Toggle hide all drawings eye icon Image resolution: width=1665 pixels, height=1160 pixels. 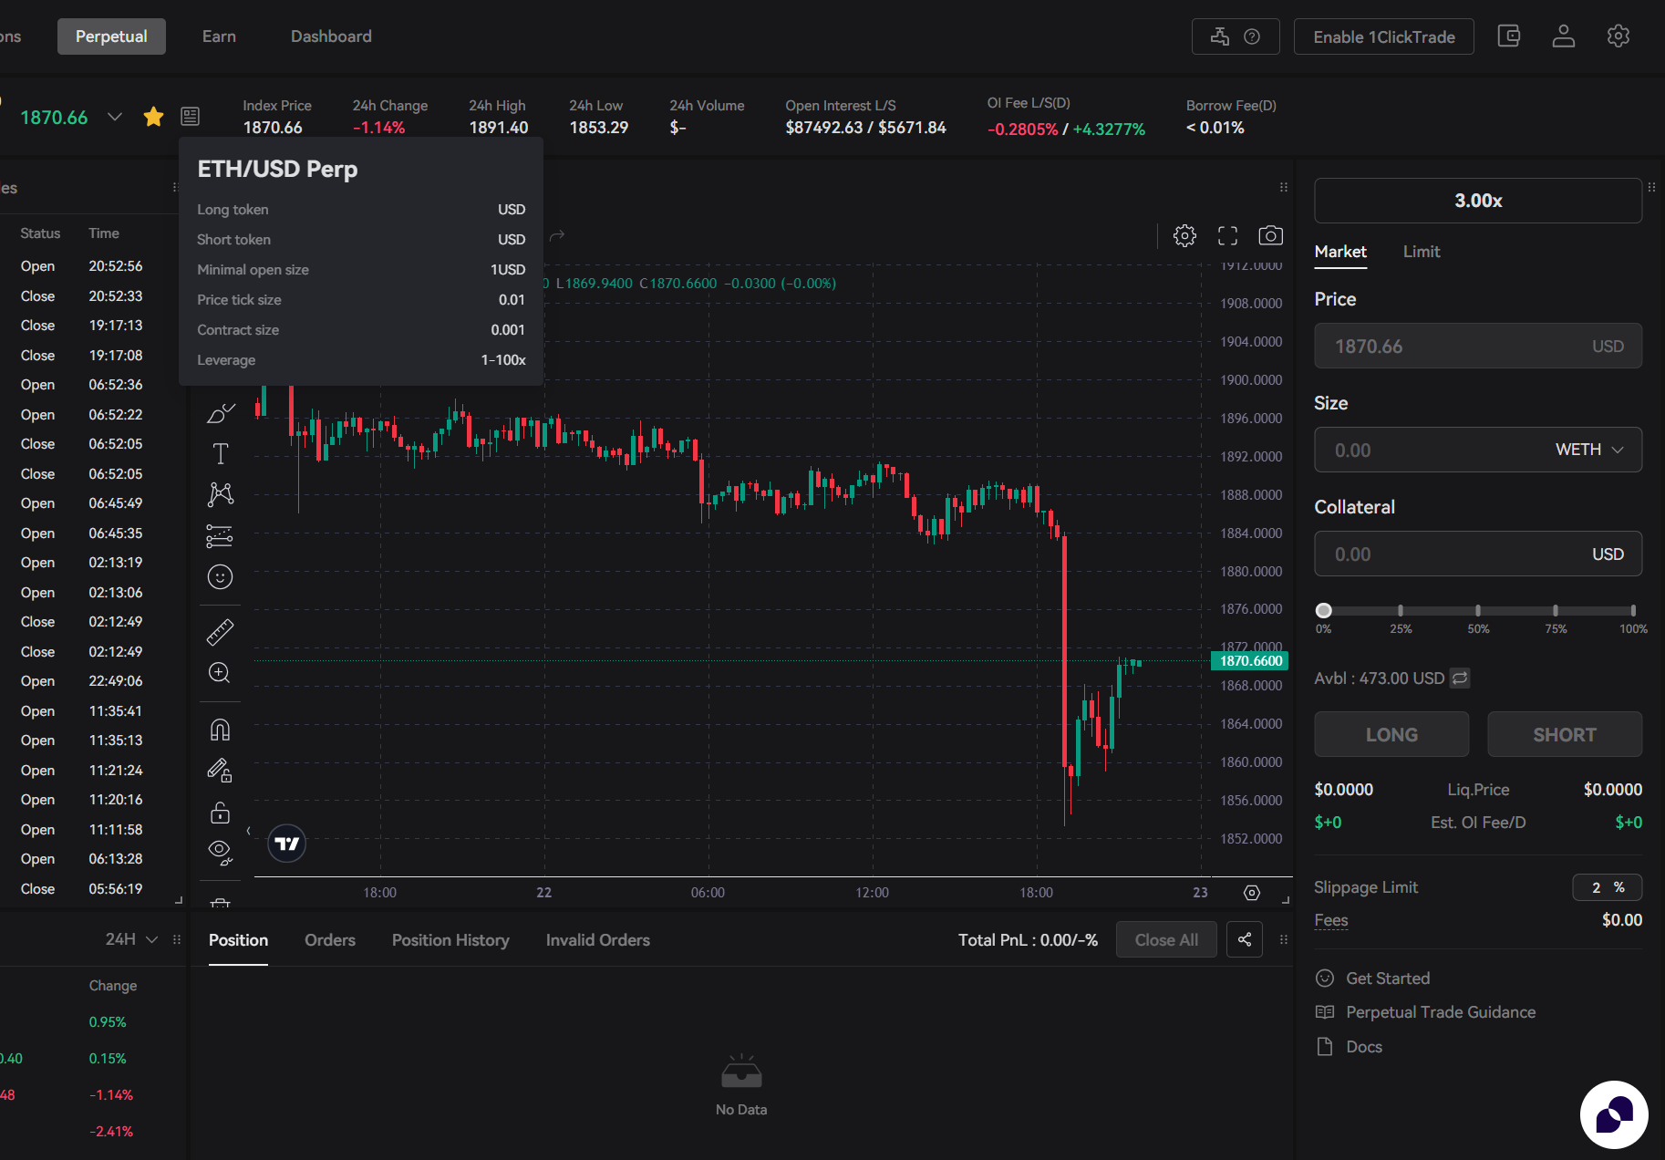[220, 853]
